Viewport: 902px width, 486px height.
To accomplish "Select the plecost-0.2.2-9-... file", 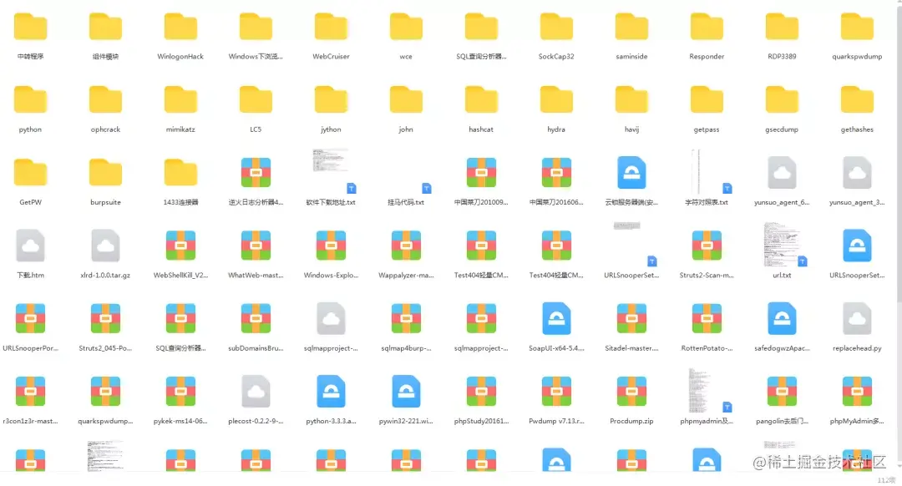I will (x=256, y=392).
